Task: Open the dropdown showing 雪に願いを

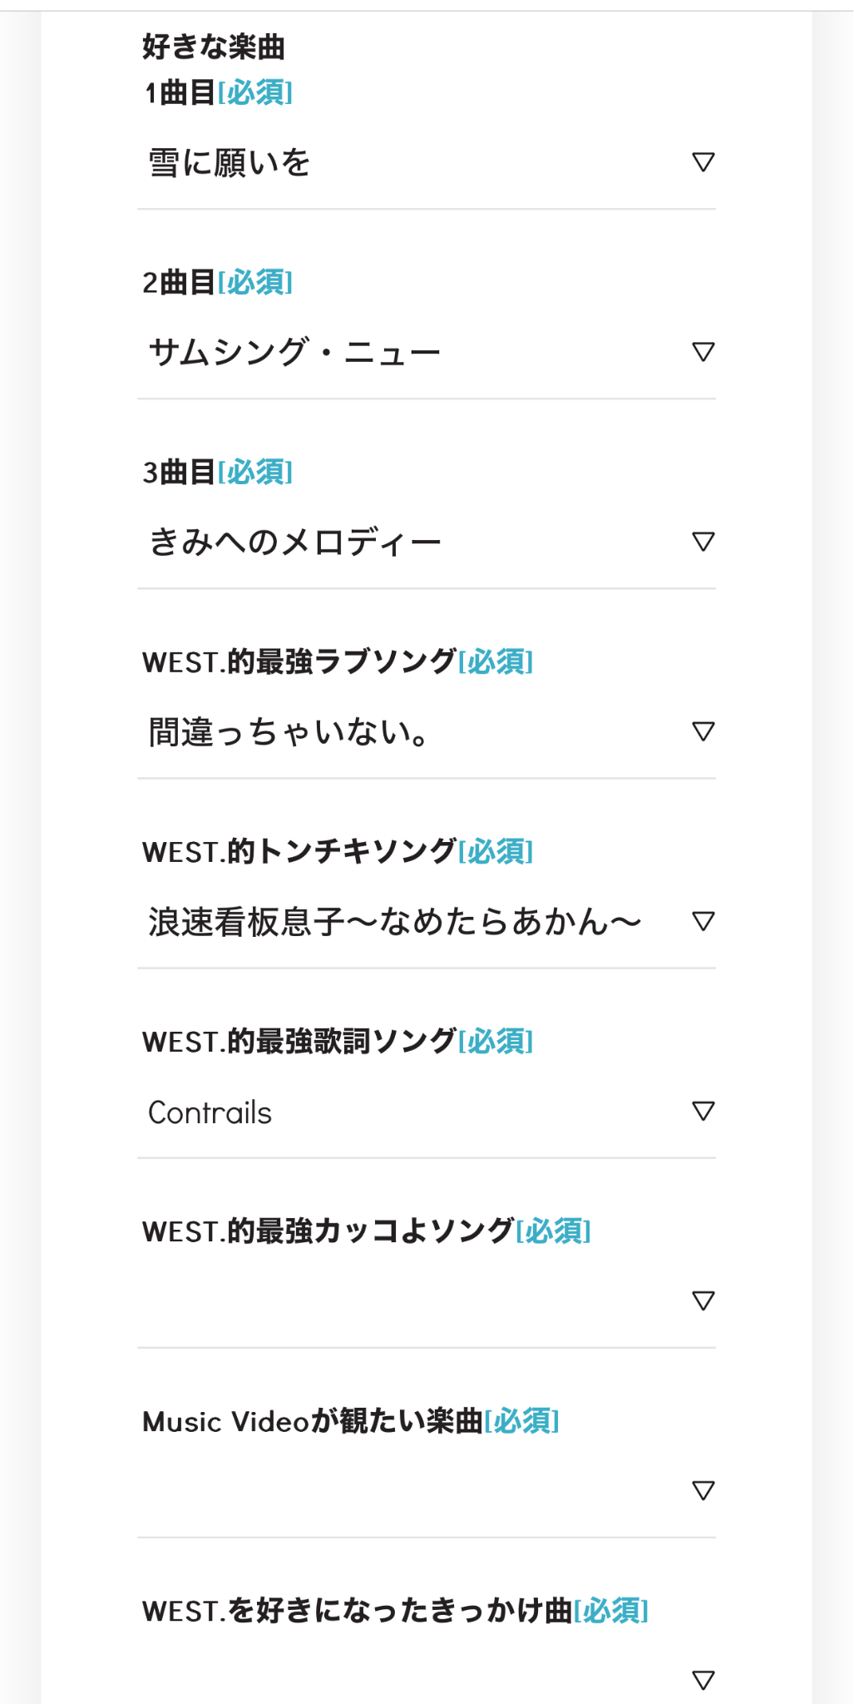Action: (416, 163)
